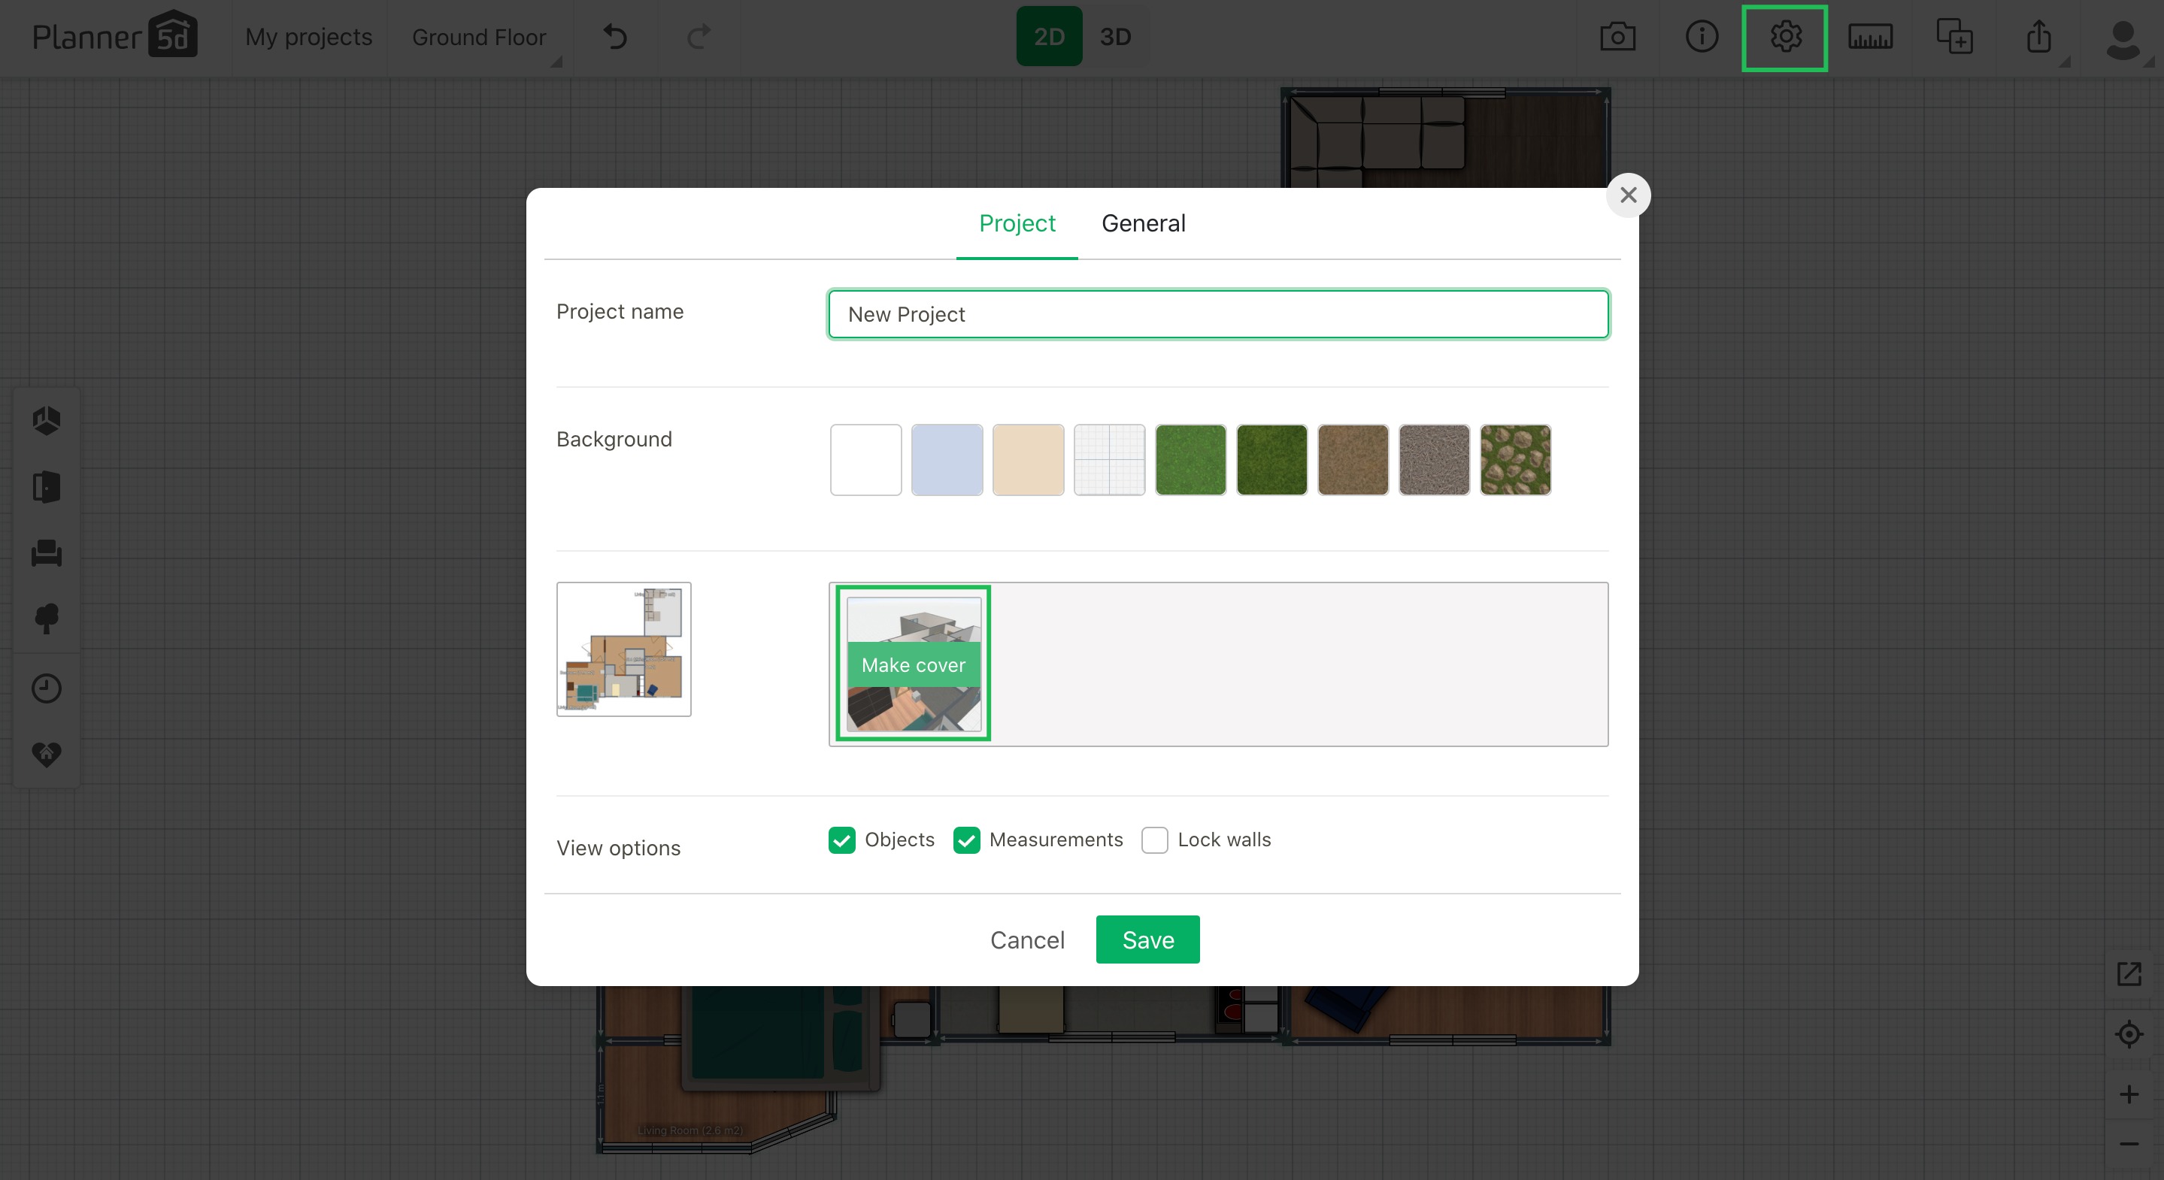Expand the Ground Floor dropdown

pos(480,37)
